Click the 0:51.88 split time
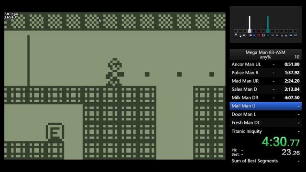This screenshot has width=306, height=172. click(292, 64)
